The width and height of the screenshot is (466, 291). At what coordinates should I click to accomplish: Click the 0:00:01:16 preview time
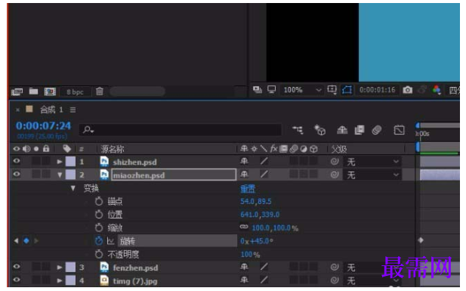pos(377,90)
